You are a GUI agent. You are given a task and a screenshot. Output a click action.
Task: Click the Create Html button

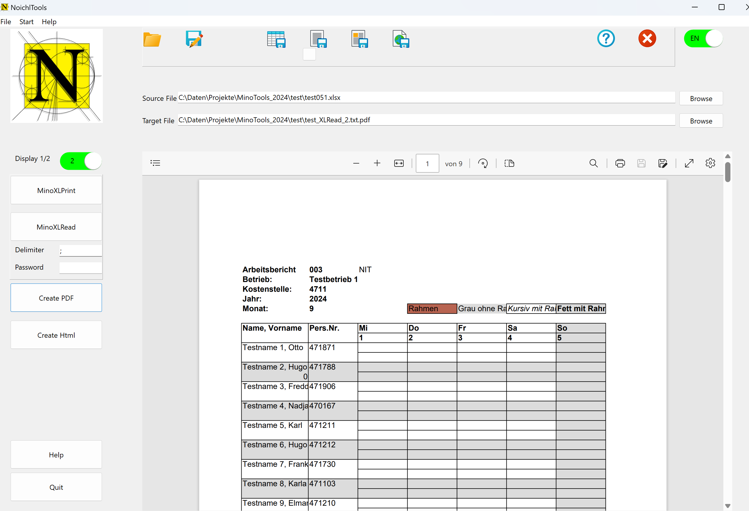click(56, 335)
